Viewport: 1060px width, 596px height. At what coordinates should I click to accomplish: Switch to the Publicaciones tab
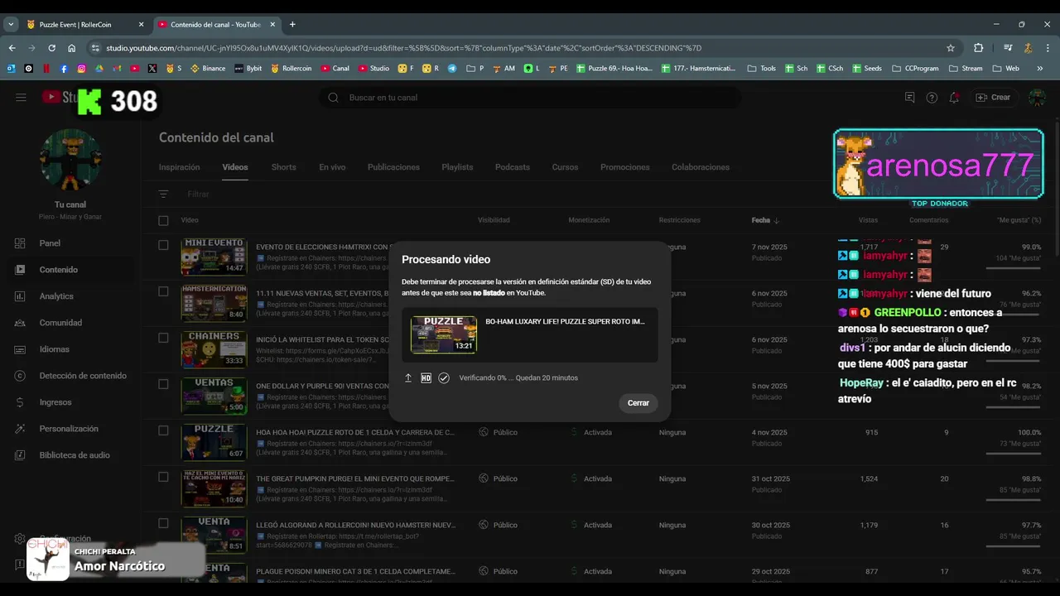pos(393,167)
